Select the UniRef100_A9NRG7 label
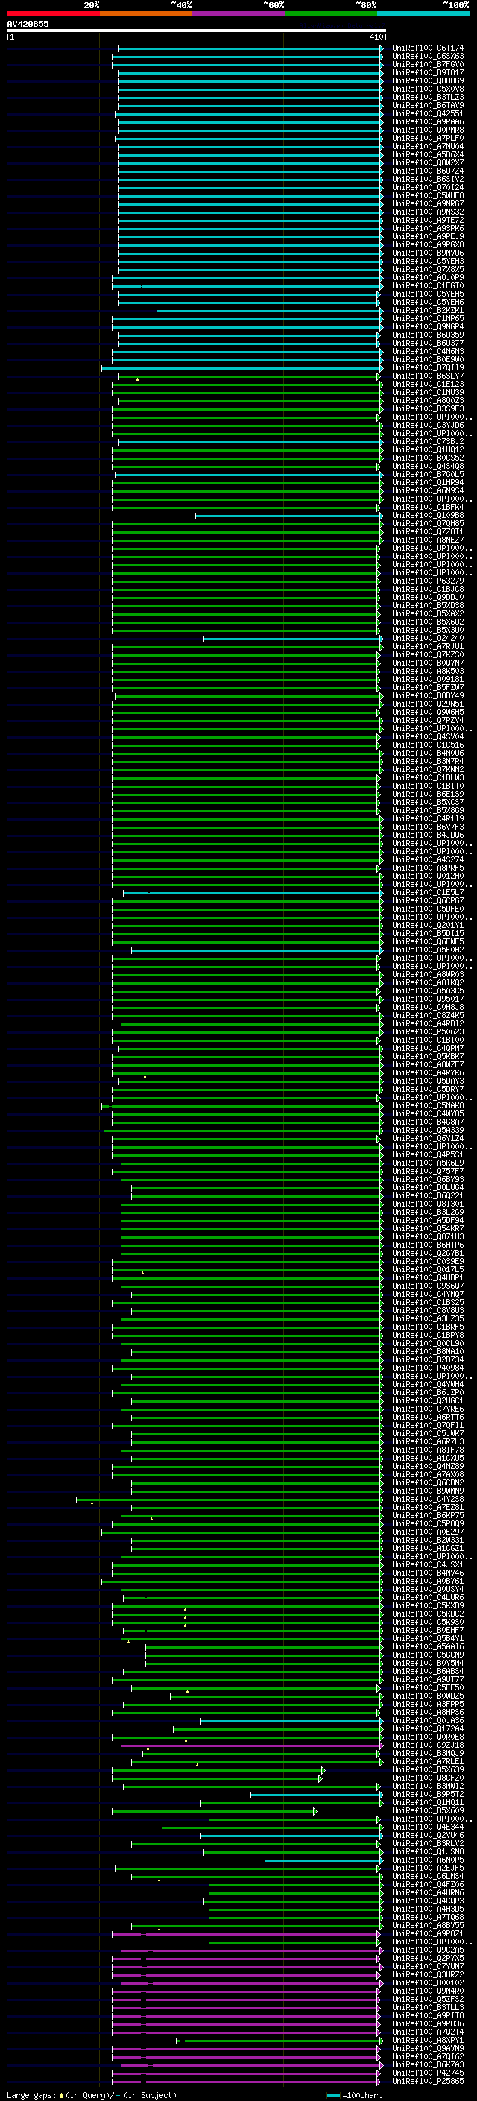Screen dimensions: 477x2101 click(427, 204)
